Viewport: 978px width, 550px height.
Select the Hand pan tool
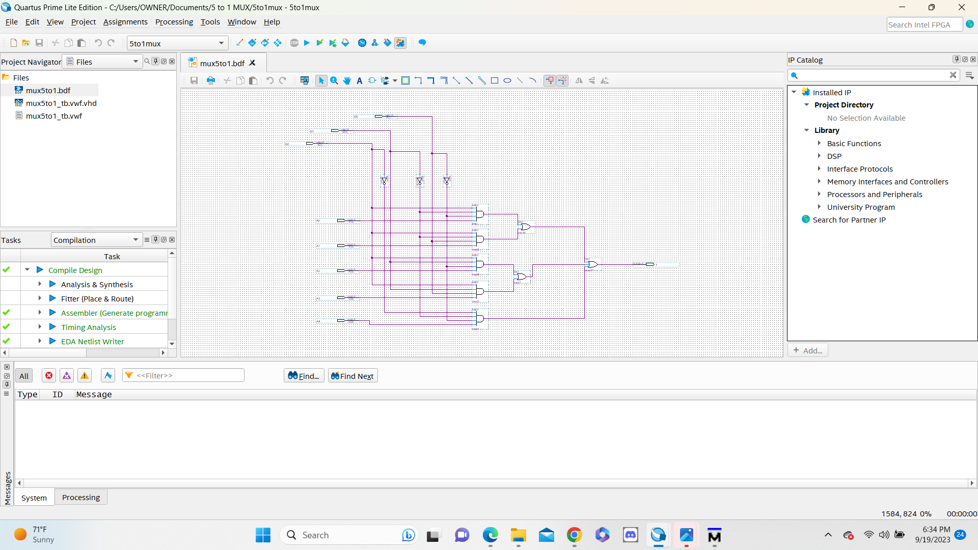tap(347, 80)
